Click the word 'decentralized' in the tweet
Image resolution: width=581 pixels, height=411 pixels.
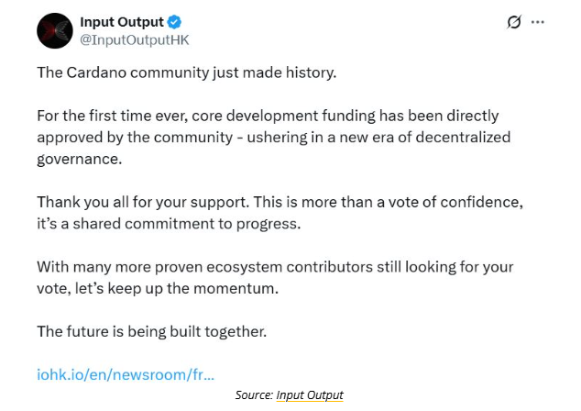(464, 137)
